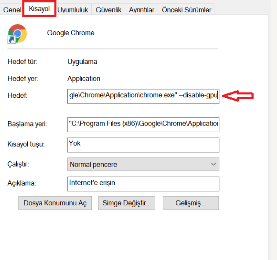
Task: Click the Uygulama value next to Hedef tür
Action: [82, 62]
